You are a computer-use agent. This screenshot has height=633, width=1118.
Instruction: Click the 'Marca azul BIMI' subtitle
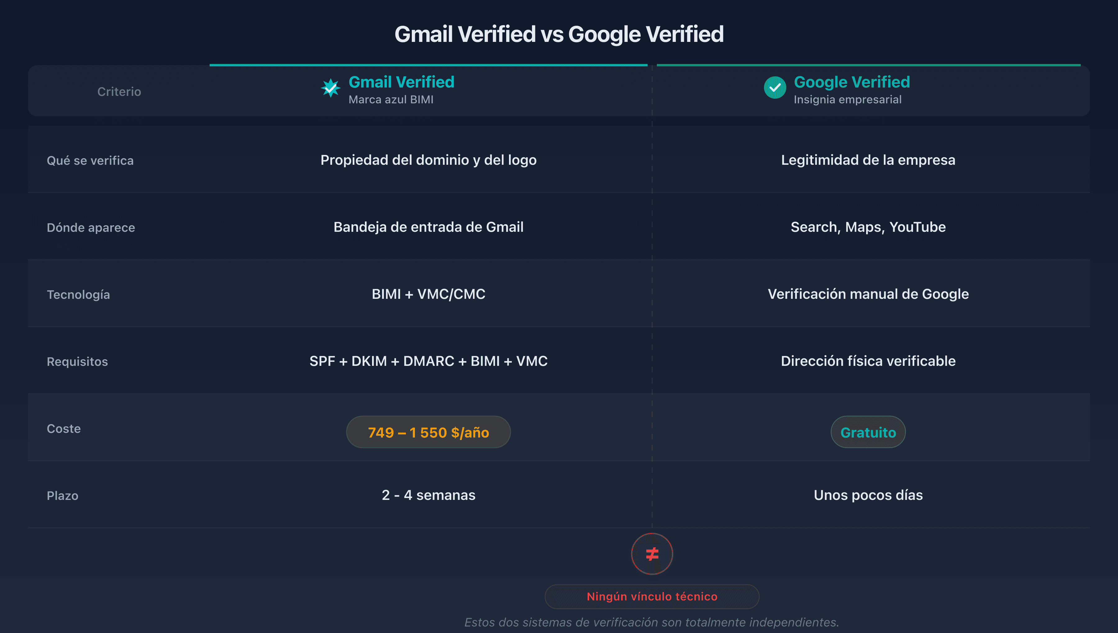click(391, 100)
